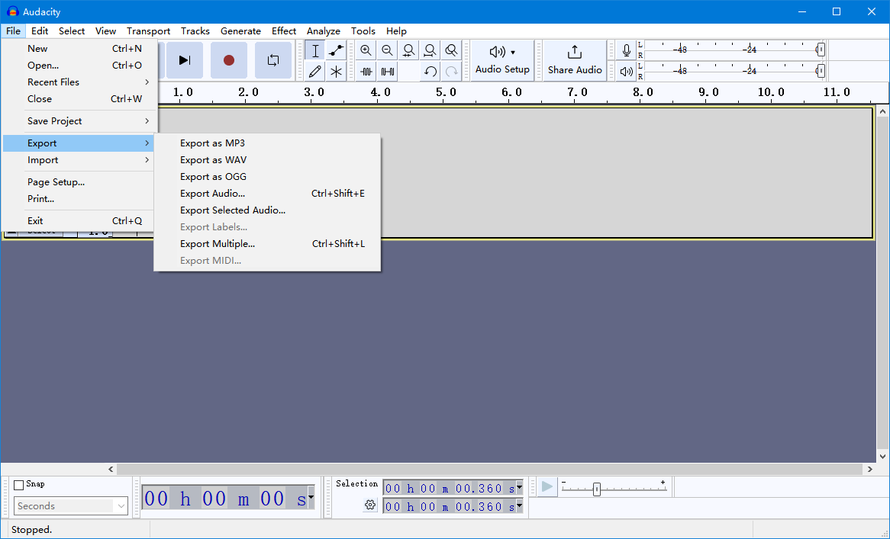The height and width of the screenshot is (539, 890).
Task: Select the Selection (I-beam) tool
Action: click(x=315, y=50)
